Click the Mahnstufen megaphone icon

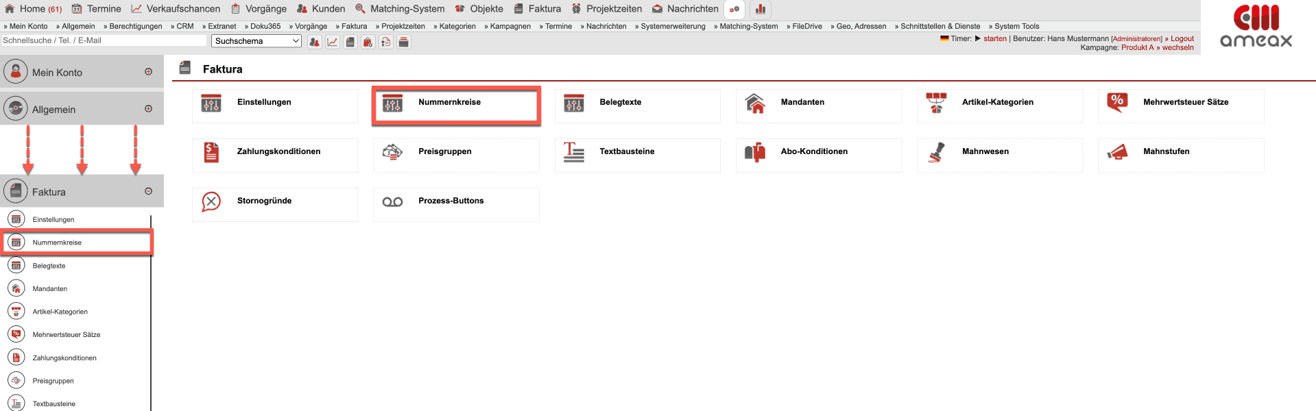pos(1116,152)
